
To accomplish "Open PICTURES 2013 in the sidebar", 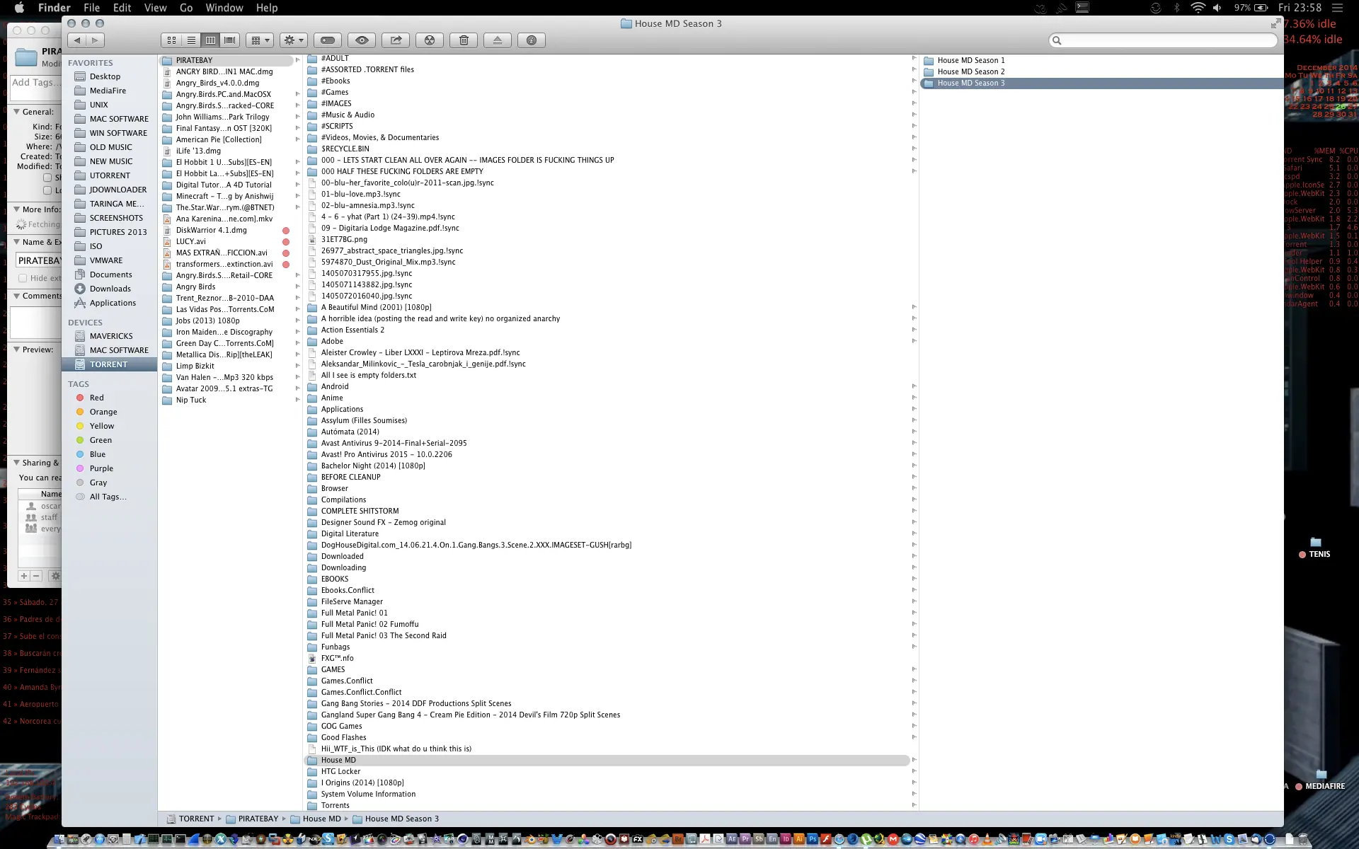I will pyautogui.click(x=118, y=232).
